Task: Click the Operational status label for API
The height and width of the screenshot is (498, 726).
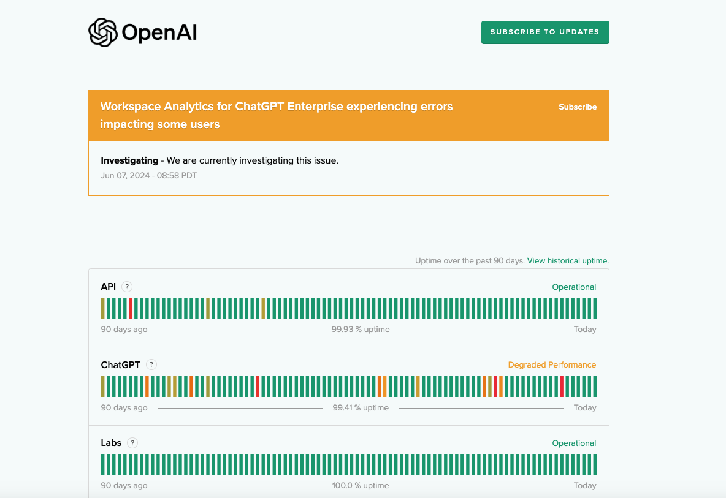Action: click(x=574, y=287)
